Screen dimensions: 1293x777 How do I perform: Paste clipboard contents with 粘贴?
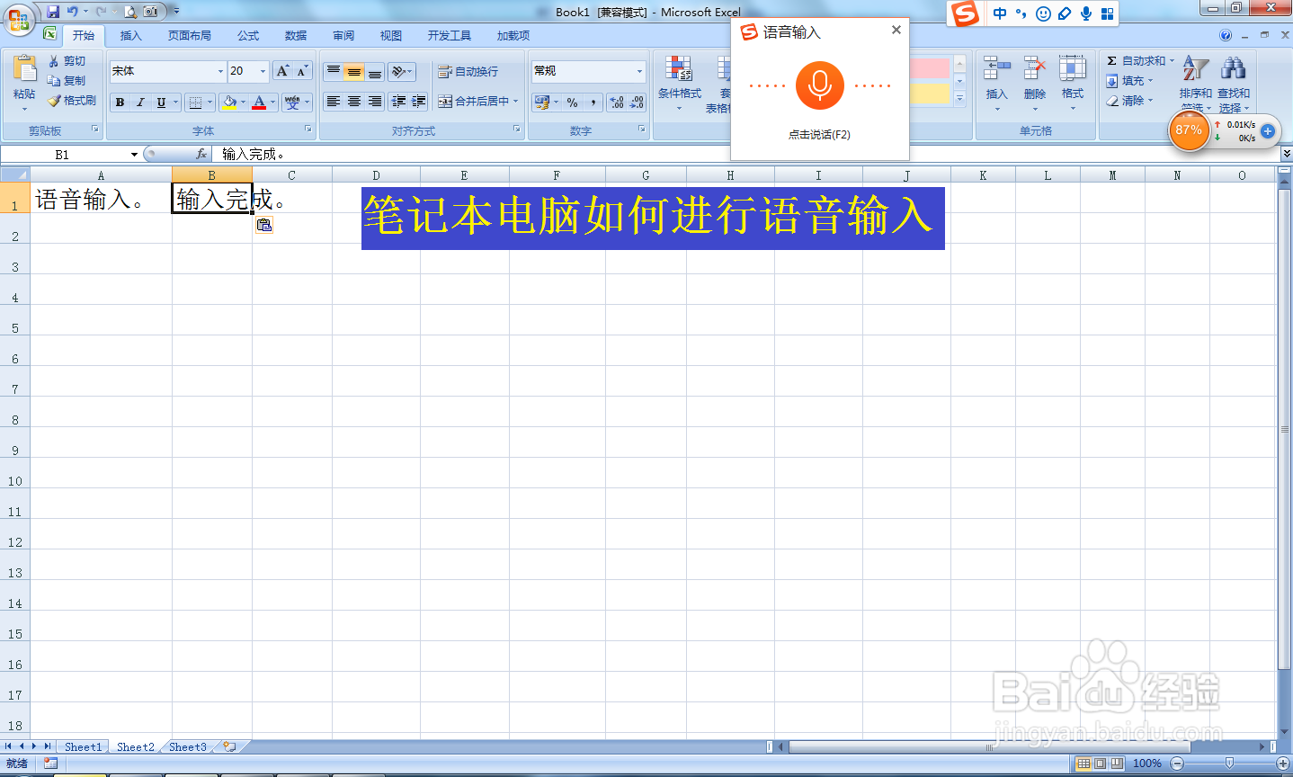click(24, 81)
